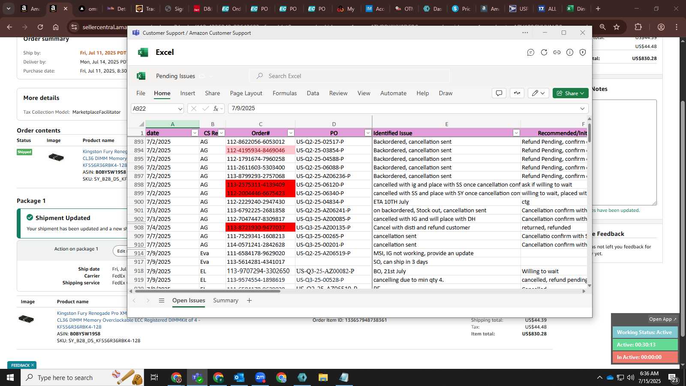Open the Chrome profile icon
Screen dimensions: 686x386
661,27
